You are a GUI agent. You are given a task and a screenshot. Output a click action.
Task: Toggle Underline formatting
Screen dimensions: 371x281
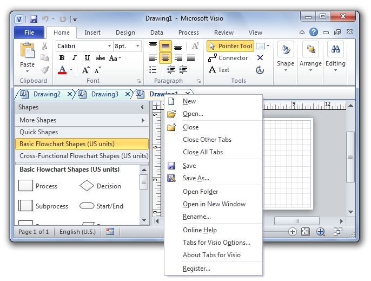pos(87,58)
